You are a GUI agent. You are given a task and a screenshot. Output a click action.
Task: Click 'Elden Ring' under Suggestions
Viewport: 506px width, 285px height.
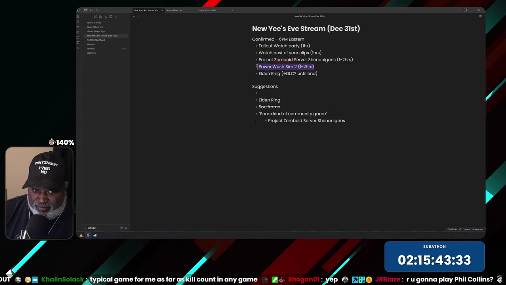click(269, 100)
